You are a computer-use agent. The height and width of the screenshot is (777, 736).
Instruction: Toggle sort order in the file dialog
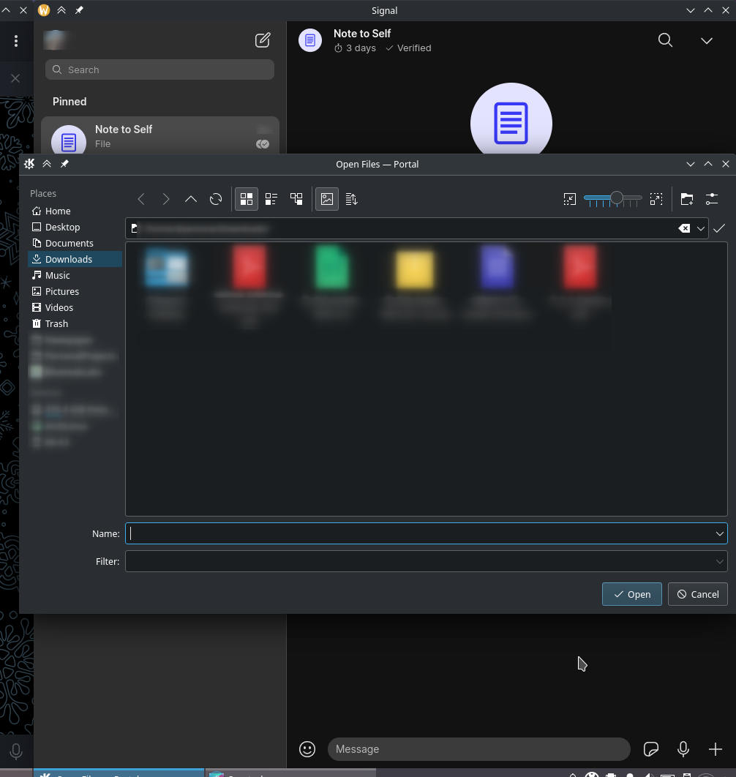[x=351, y=198]
